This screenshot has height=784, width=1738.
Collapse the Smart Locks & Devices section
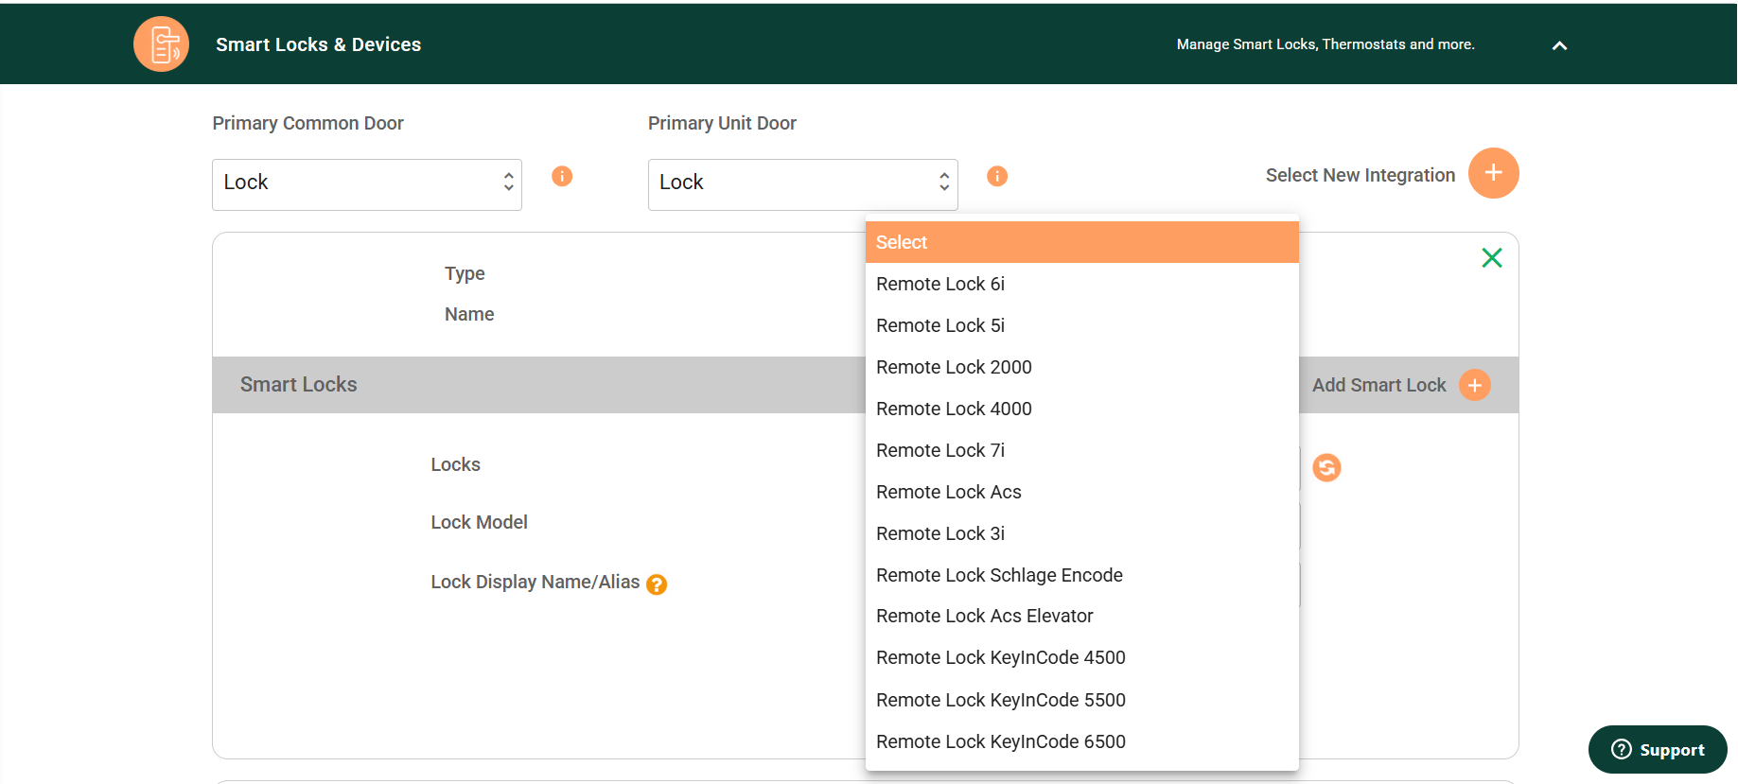(x=1559, y=45)
